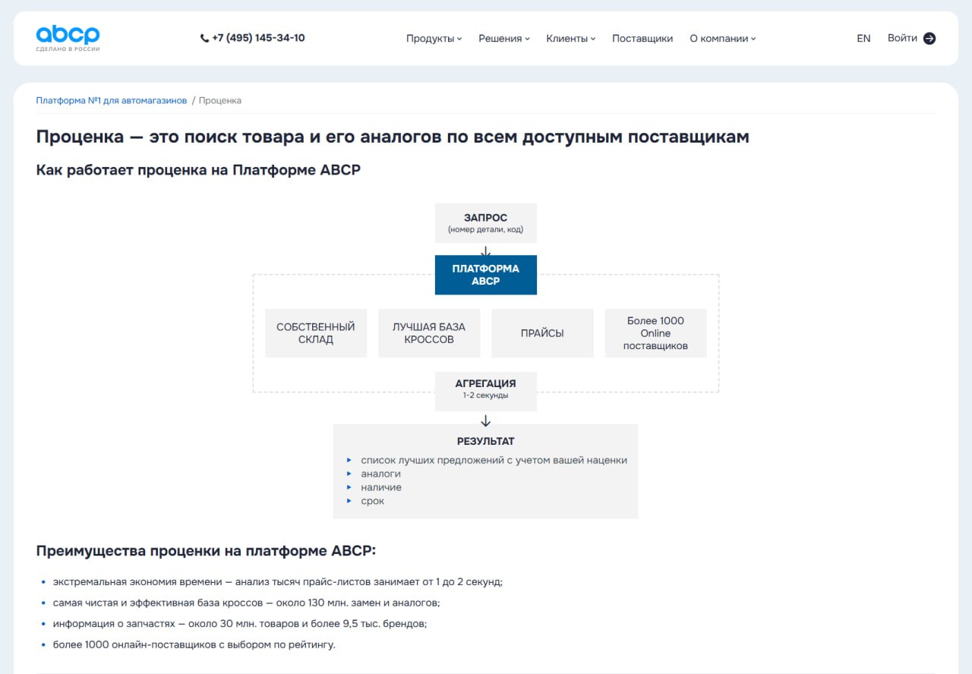The image size is (972, 674).
Task: Click bullet about 1000 онлайн-поставщиков по рейтингу
Action: point(194,645)
